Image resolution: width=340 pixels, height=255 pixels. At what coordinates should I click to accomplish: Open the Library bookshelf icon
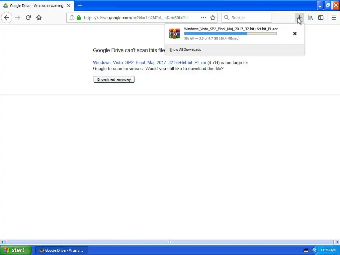[x=310, y=18]
